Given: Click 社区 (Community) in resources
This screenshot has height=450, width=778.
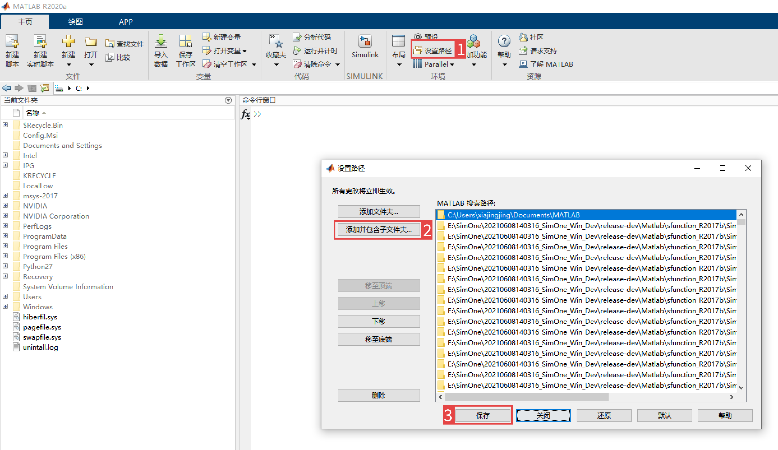Looking at the screenshot, I should (531, 37).
